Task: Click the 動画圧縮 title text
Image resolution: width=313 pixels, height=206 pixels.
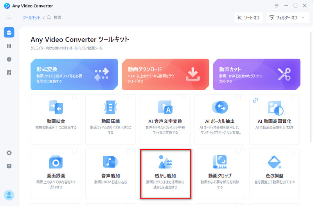Action: (111, 121)
